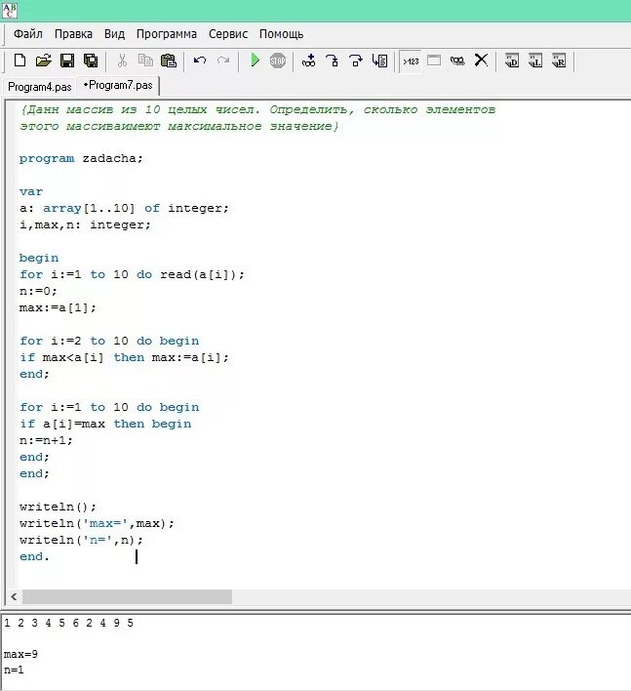Open the watch variables glasses icon
Image resolution: width=631 pixels, height=691 pixels.
pyautogui.click(x=457, y=61)
